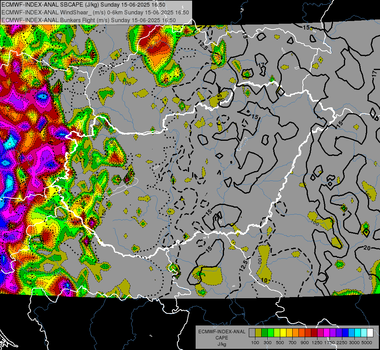The height and width of the screenshot is (350, 380).
Task: Click the bright cyan legend swatch
Action: [x=358, y=332]
